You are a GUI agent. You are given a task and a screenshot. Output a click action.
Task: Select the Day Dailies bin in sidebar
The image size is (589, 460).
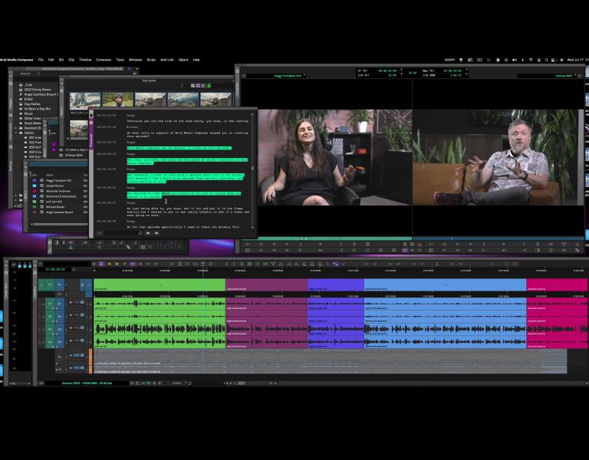33,103
